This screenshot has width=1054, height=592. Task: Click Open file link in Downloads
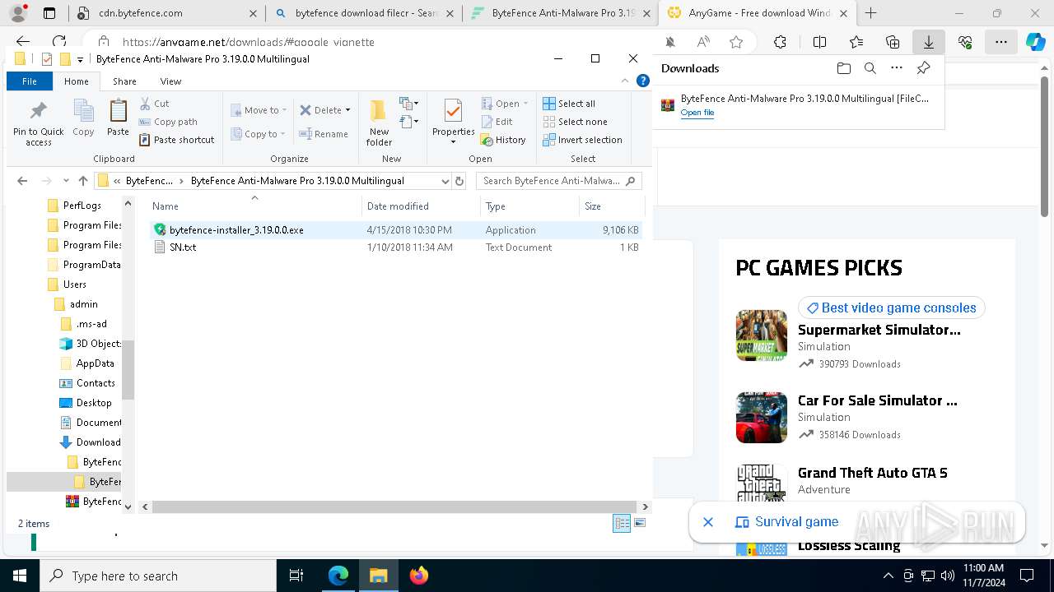pos(697,113)
